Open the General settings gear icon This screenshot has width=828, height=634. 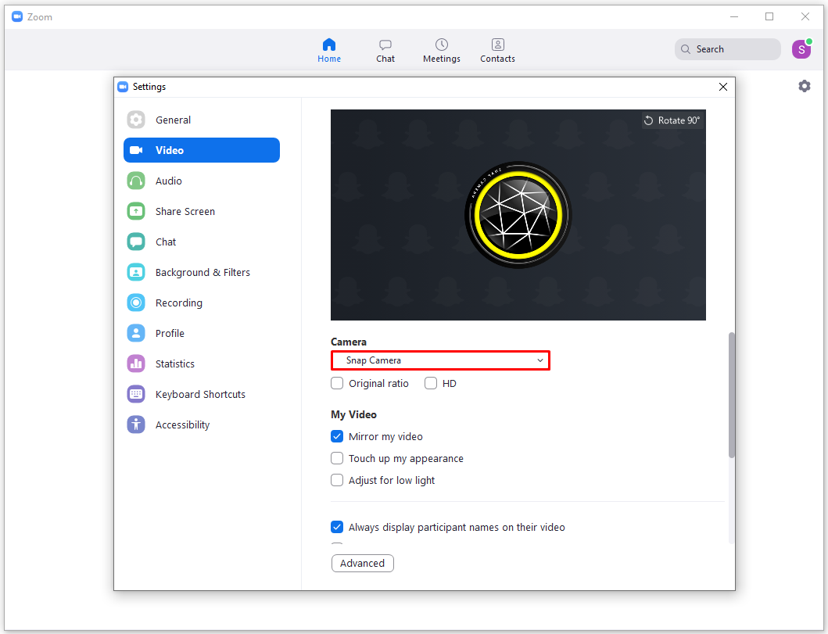coord(136,120)
